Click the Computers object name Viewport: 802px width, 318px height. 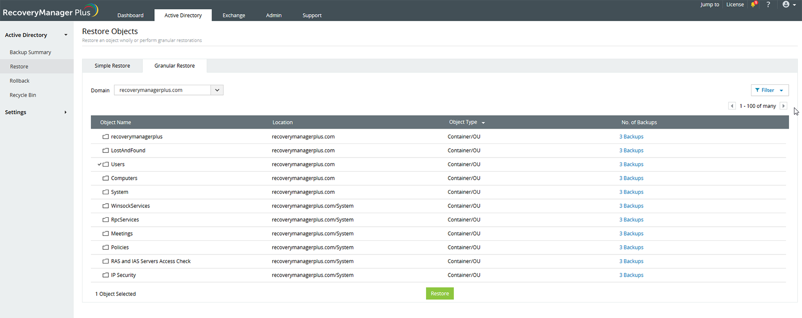(124, 178)
